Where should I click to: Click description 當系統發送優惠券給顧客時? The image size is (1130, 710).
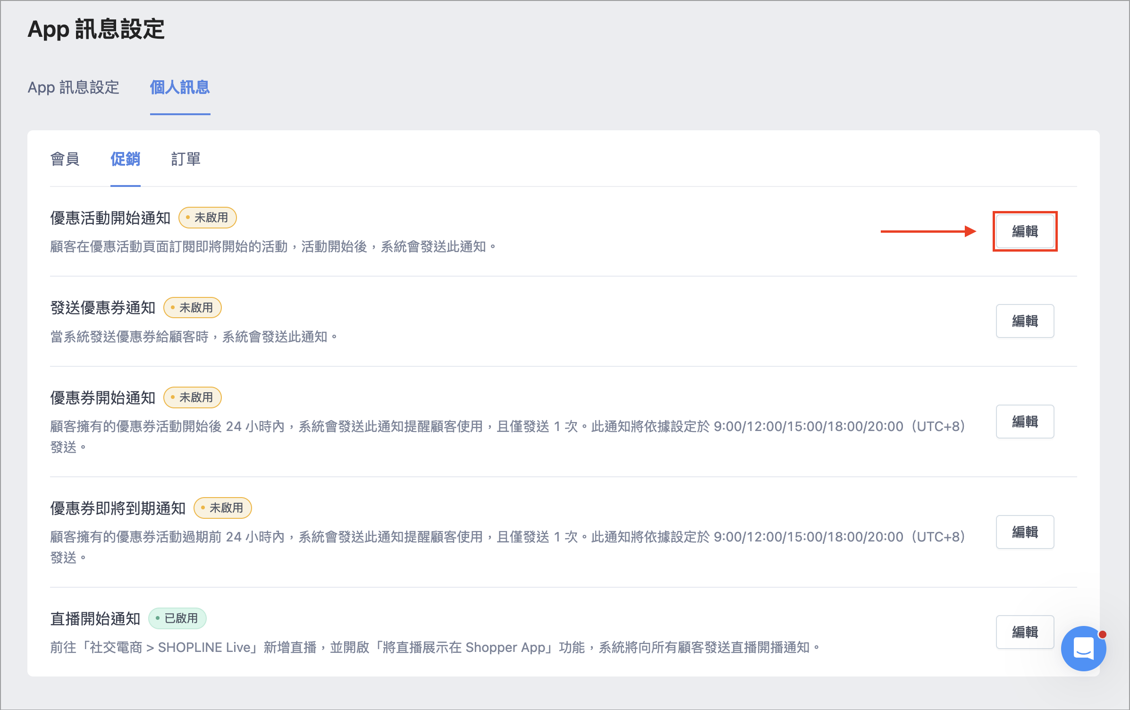[x=194, y=337]
